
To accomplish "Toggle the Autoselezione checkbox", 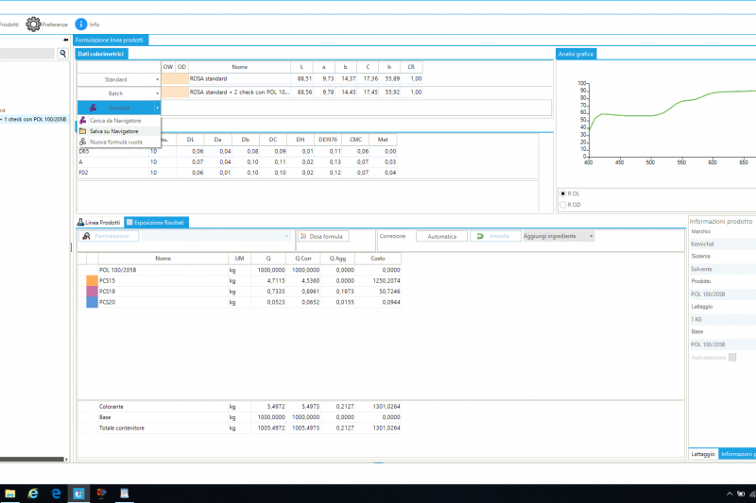I will coord(730,358).
